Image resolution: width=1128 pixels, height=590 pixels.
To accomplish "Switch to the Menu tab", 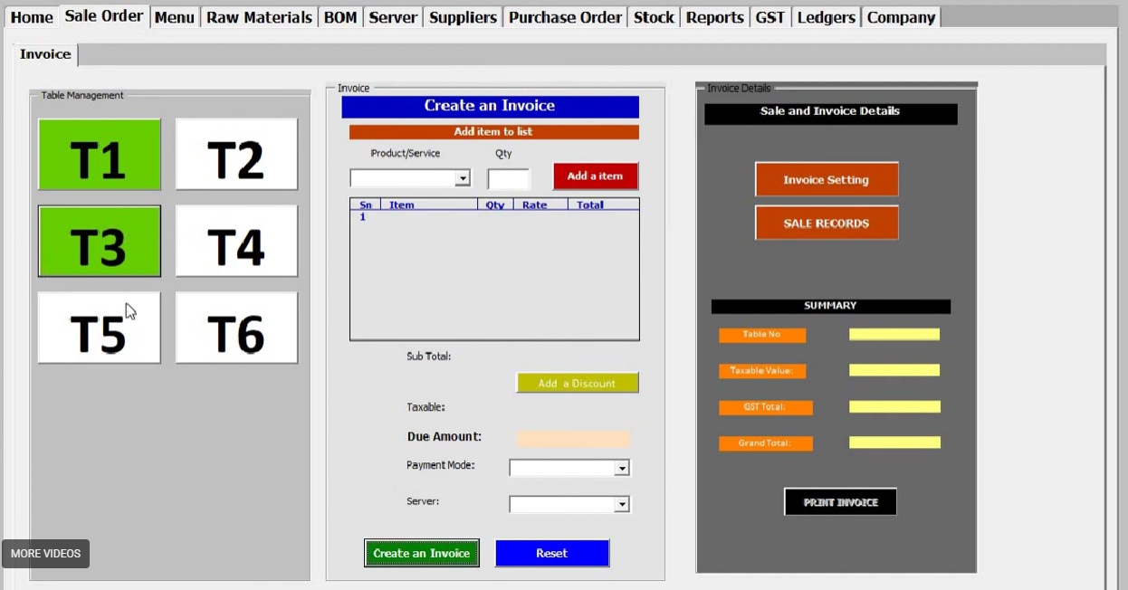I will tap(174, 16).
